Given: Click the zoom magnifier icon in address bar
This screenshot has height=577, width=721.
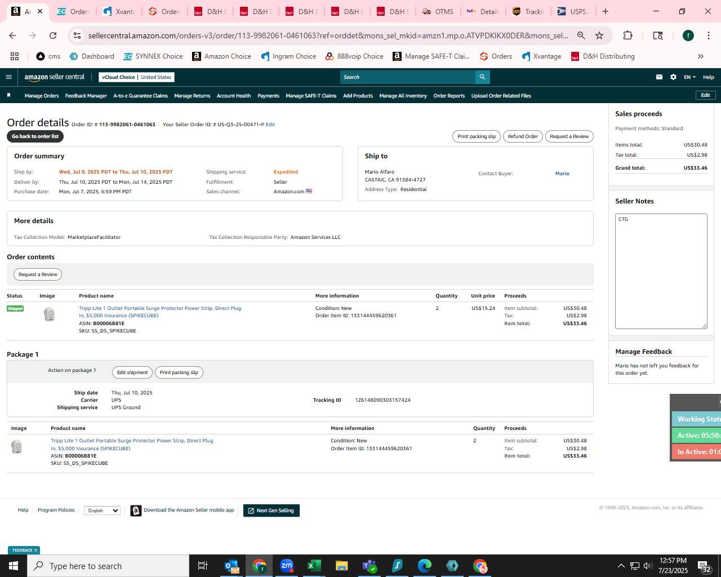Looking at the screenshot, I should (x=581, y=35).
